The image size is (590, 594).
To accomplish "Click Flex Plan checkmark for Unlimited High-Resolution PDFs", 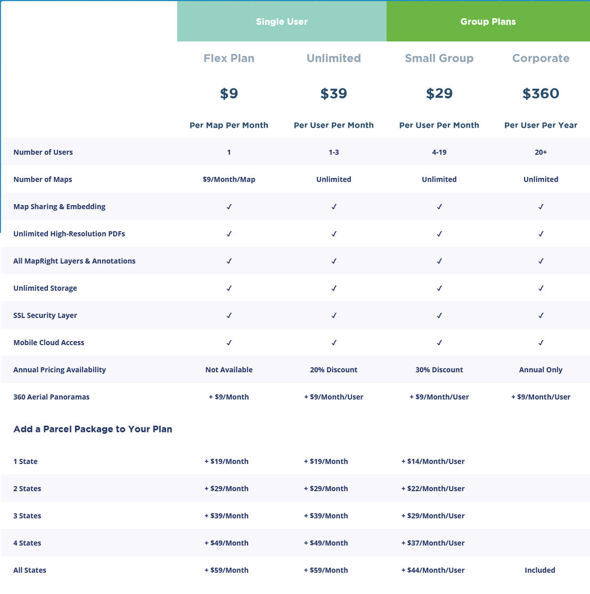I will (229, 234).
